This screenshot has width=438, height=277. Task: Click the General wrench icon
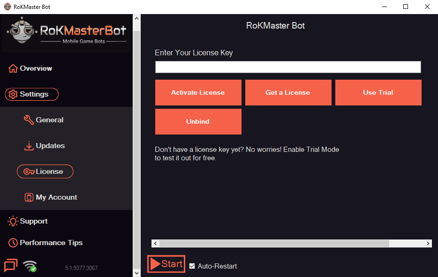click(x=29, y=120)
